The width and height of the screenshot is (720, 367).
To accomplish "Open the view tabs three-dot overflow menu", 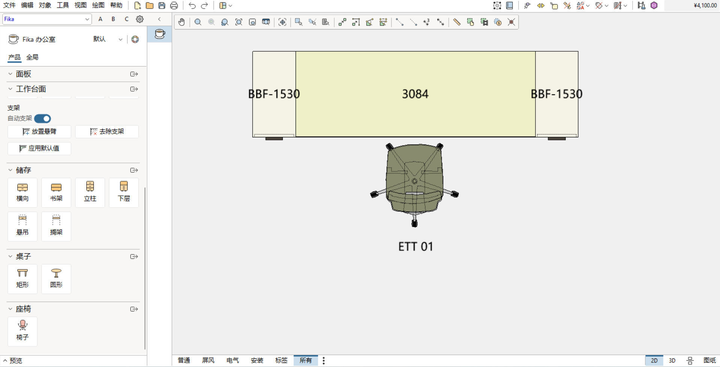I will [324, 361].
